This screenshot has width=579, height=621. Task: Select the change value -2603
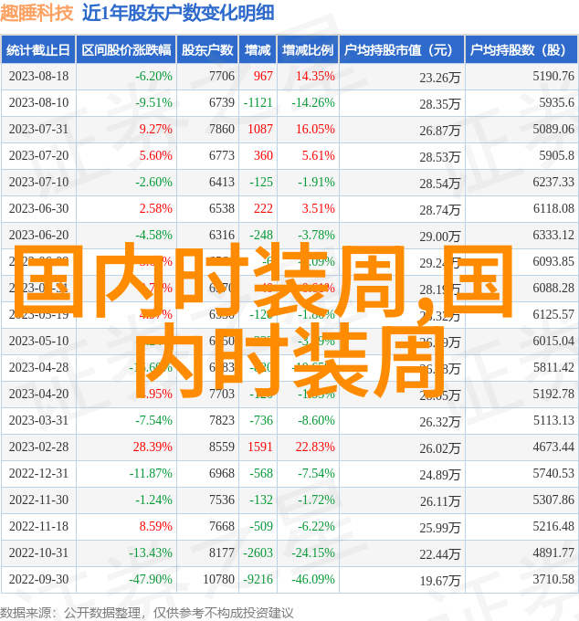coord(258,553)
